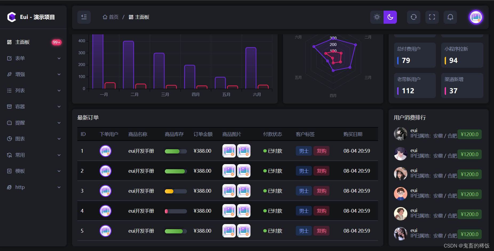Viewport: 494px width, 251px height.
Task: Open the 提醒 sidebar menu
Action: [33, 123]
